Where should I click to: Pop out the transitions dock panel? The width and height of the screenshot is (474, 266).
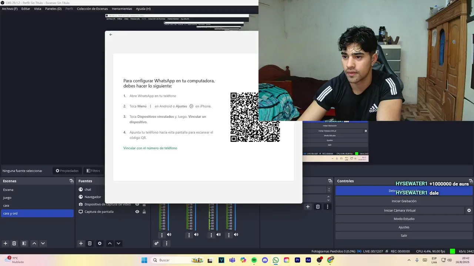click(330, 181)
